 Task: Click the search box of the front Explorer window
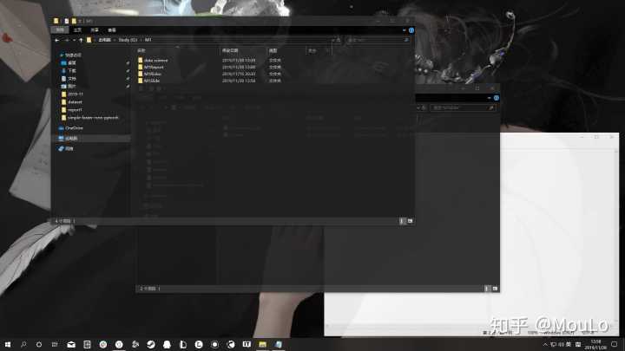(x=378, y=40)
